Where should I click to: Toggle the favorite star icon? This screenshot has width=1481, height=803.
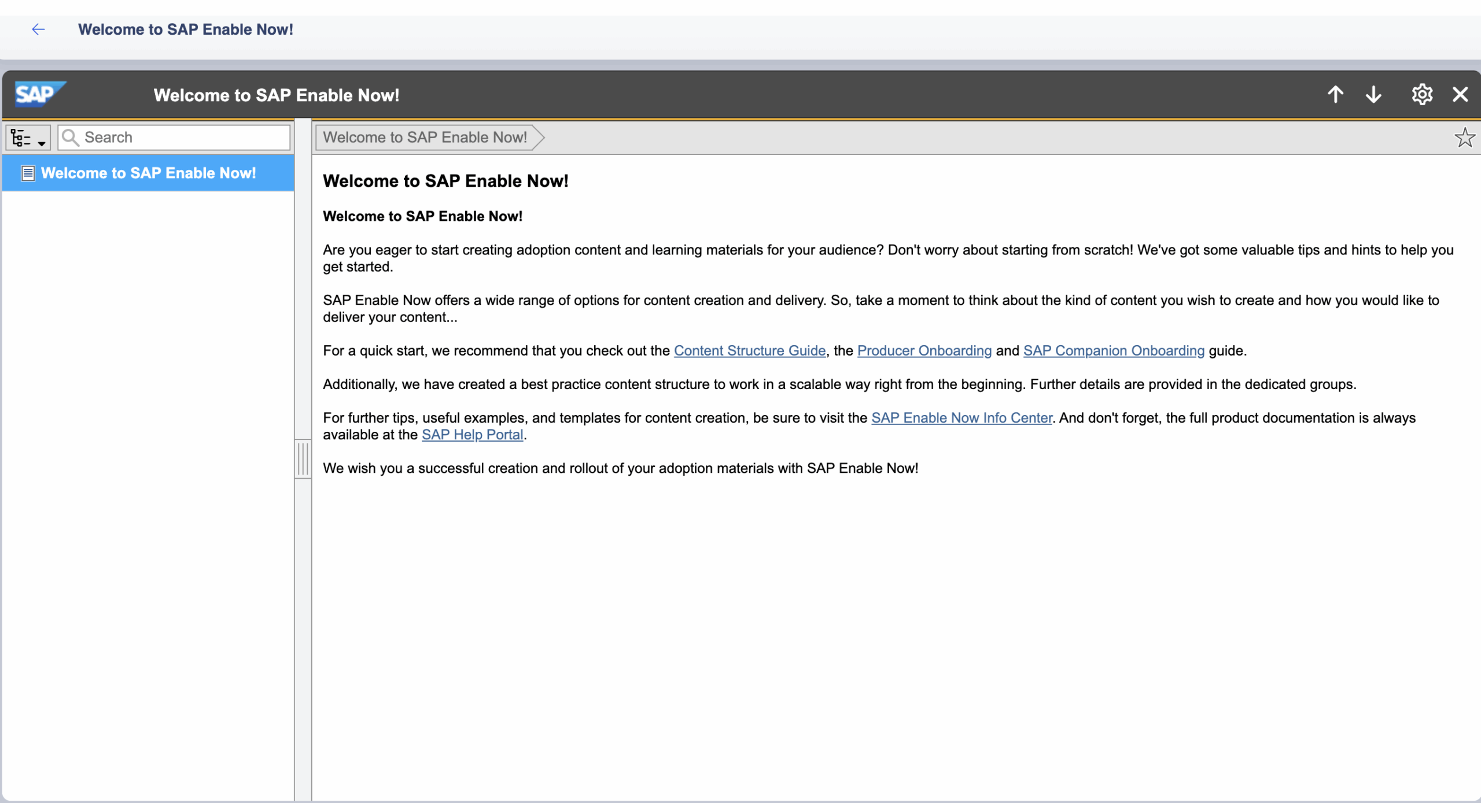[x=1464, y=138]
